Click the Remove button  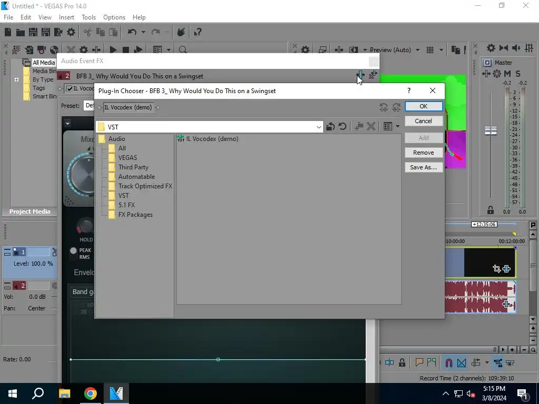(424, 153)
